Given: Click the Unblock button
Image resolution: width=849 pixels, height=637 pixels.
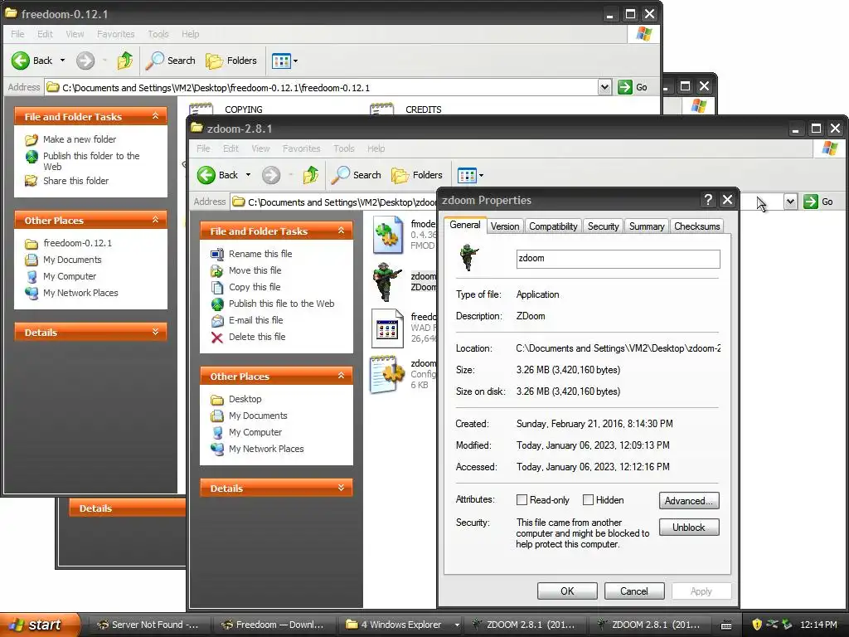Looking at the screenshot, I should [689, 527].
